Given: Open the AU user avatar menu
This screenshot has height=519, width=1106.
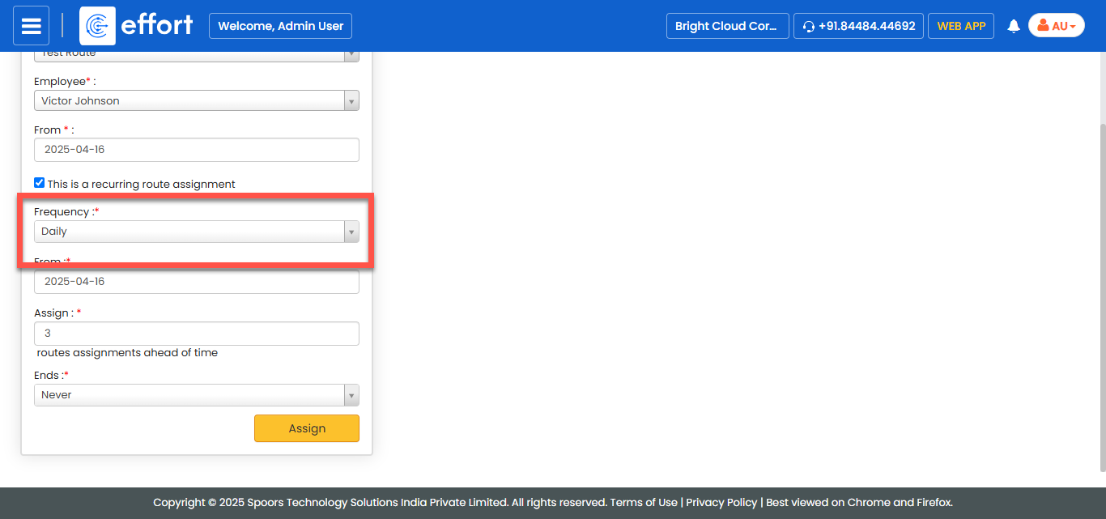Looking at the screenshot, I should (x=1056, y=26).
